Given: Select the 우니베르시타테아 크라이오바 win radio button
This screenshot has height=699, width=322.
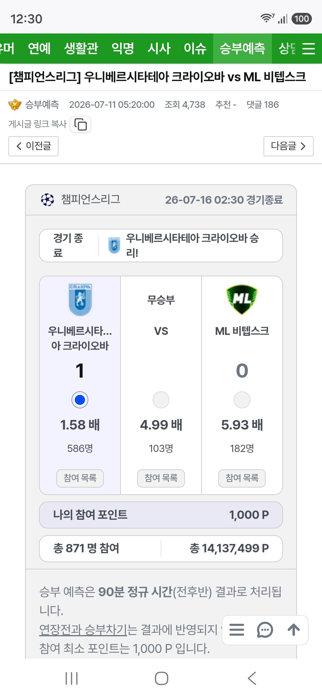Looking at the screenshot, I should pyautogui.click(x=80, y=400).
